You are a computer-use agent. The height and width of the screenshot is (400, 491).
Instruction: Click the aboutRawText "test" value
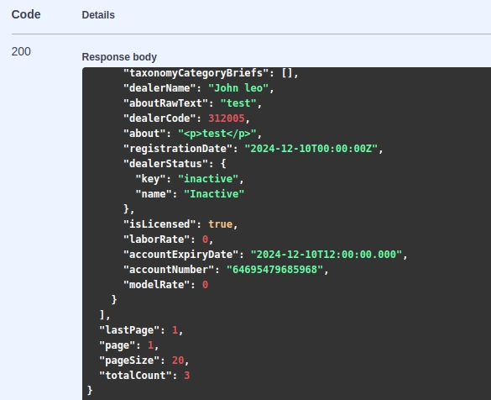pyautogui.click(x=238, y=103)
